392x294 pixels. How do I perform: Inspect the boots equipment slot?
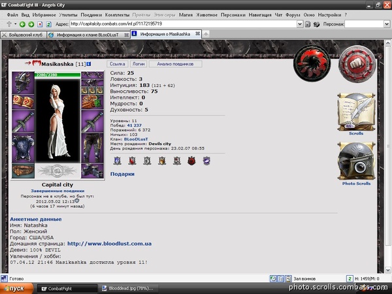(x=92, y=171)
